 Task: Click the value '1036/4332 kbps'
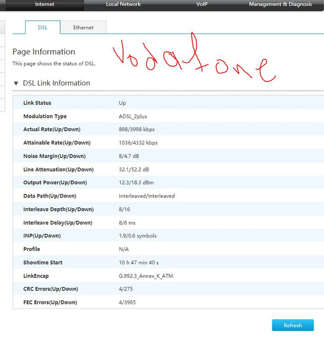(138, 143)
